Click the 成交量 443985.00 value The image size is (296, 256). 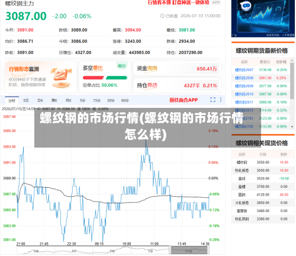(139, 52)
